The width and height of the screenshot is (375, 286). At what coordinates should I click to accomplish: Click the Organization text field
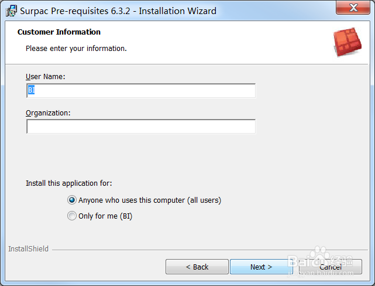pos(141,127)
